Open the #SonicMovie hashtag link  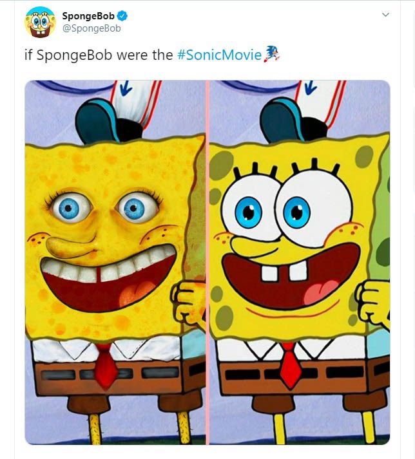click(x=219, y=55)
